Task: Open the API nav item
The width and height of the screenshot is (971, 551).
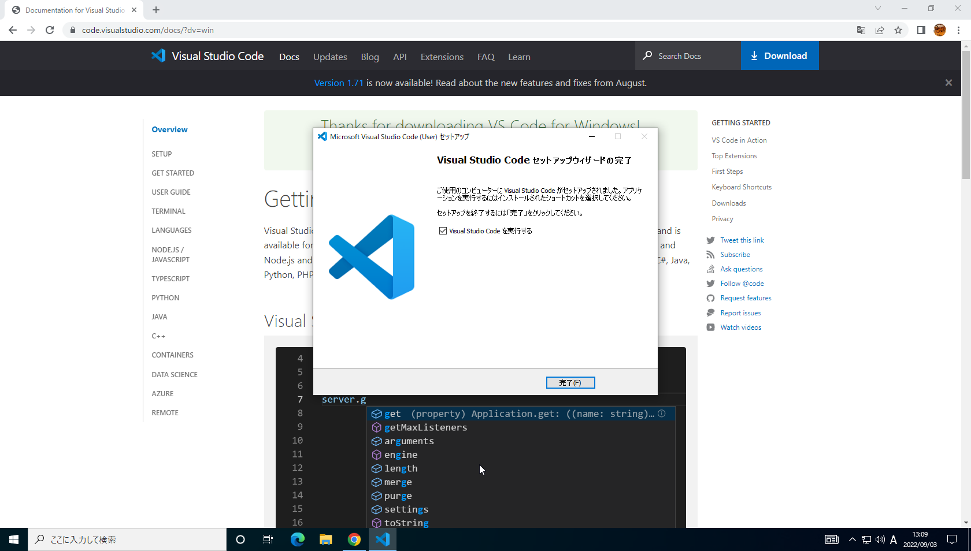Action: click(400, 57)
